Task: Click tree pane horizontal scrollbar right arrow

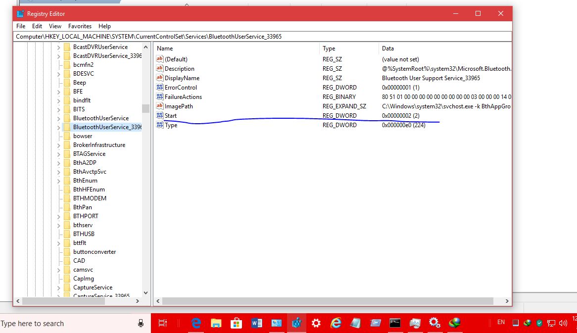Action: 137,301
